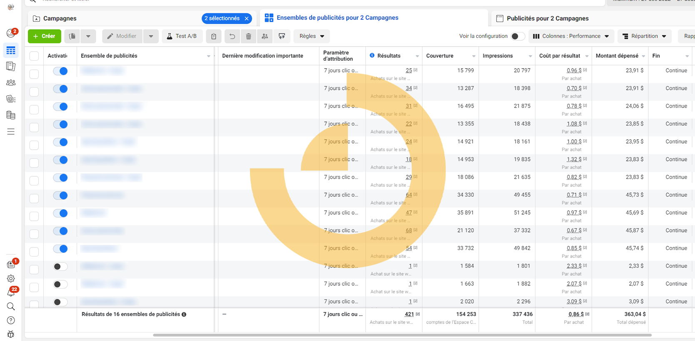695x341 pixels.
Task: Sort by Fin column header
Action: click(656, 56)
